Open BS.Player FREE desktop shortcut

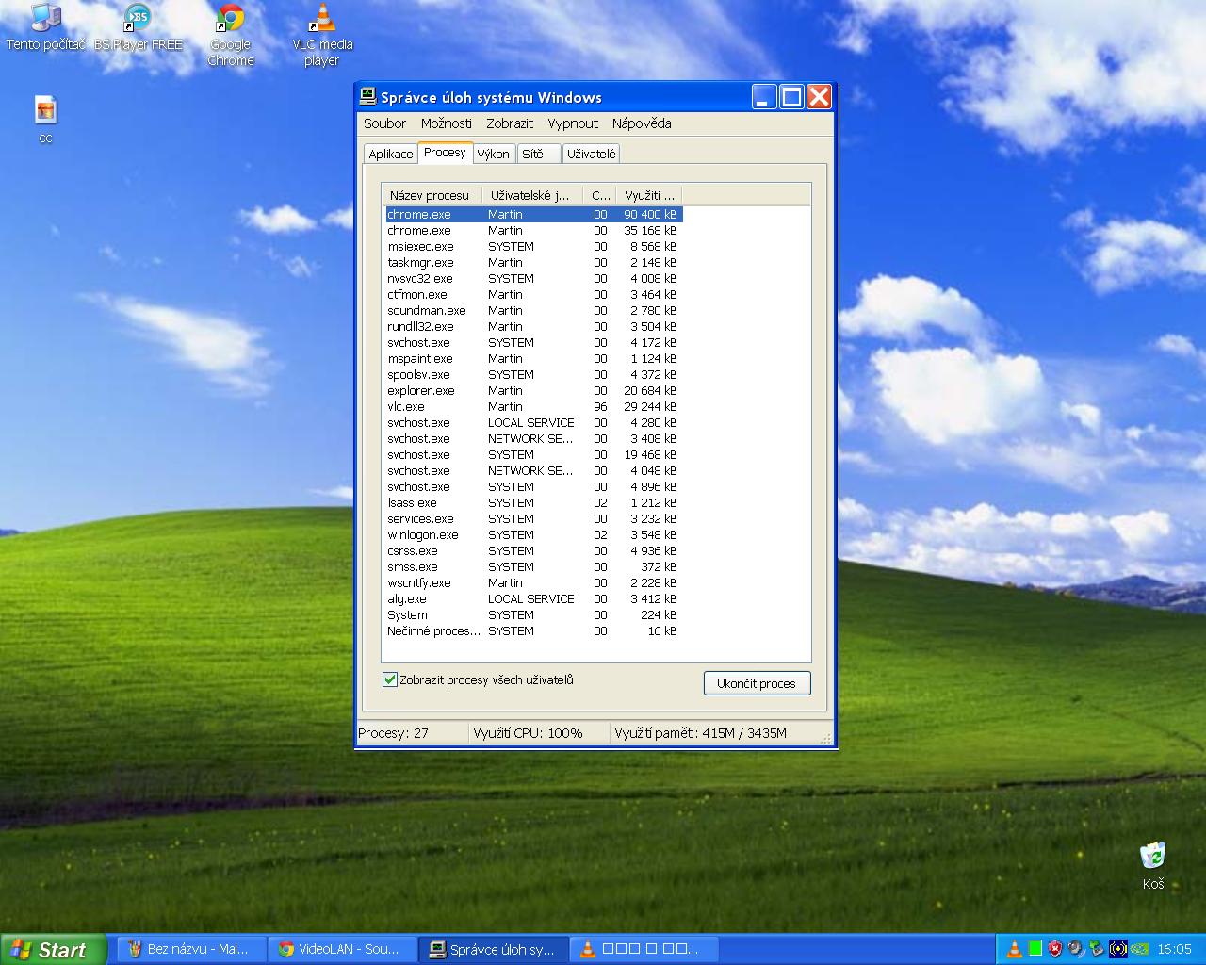pyautogui.click(x=138, y=26)
